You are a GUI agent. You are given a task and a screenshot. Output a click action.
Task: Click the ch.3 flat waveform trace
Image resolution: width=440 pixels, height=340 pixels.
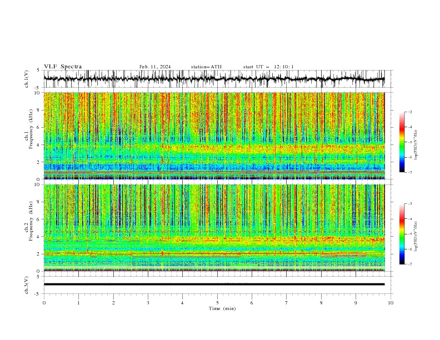214,284
